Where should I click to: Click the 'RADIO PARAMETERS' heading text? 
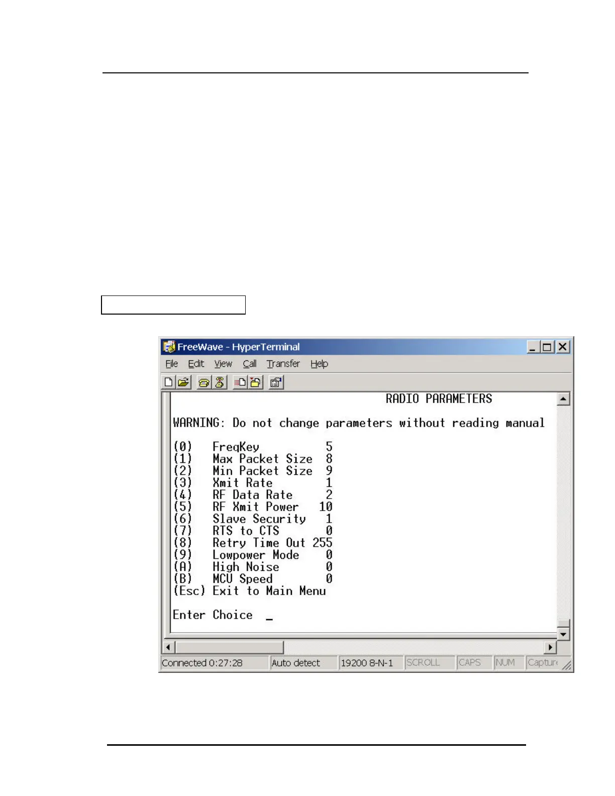[439, 399]
